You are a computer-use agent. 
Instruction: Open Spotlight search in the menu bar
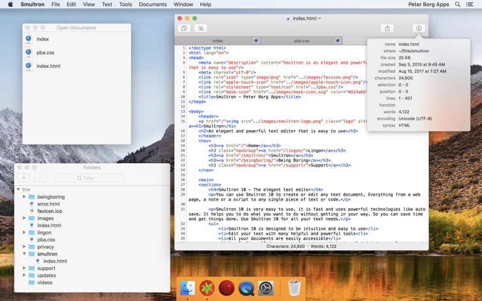[457, 4]
